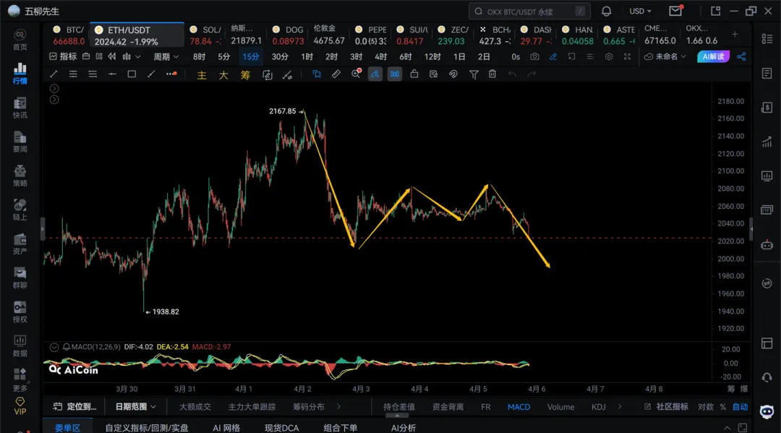Click the fullscreen chart icon
Screen dimensions: 781x433
(627, 56)
